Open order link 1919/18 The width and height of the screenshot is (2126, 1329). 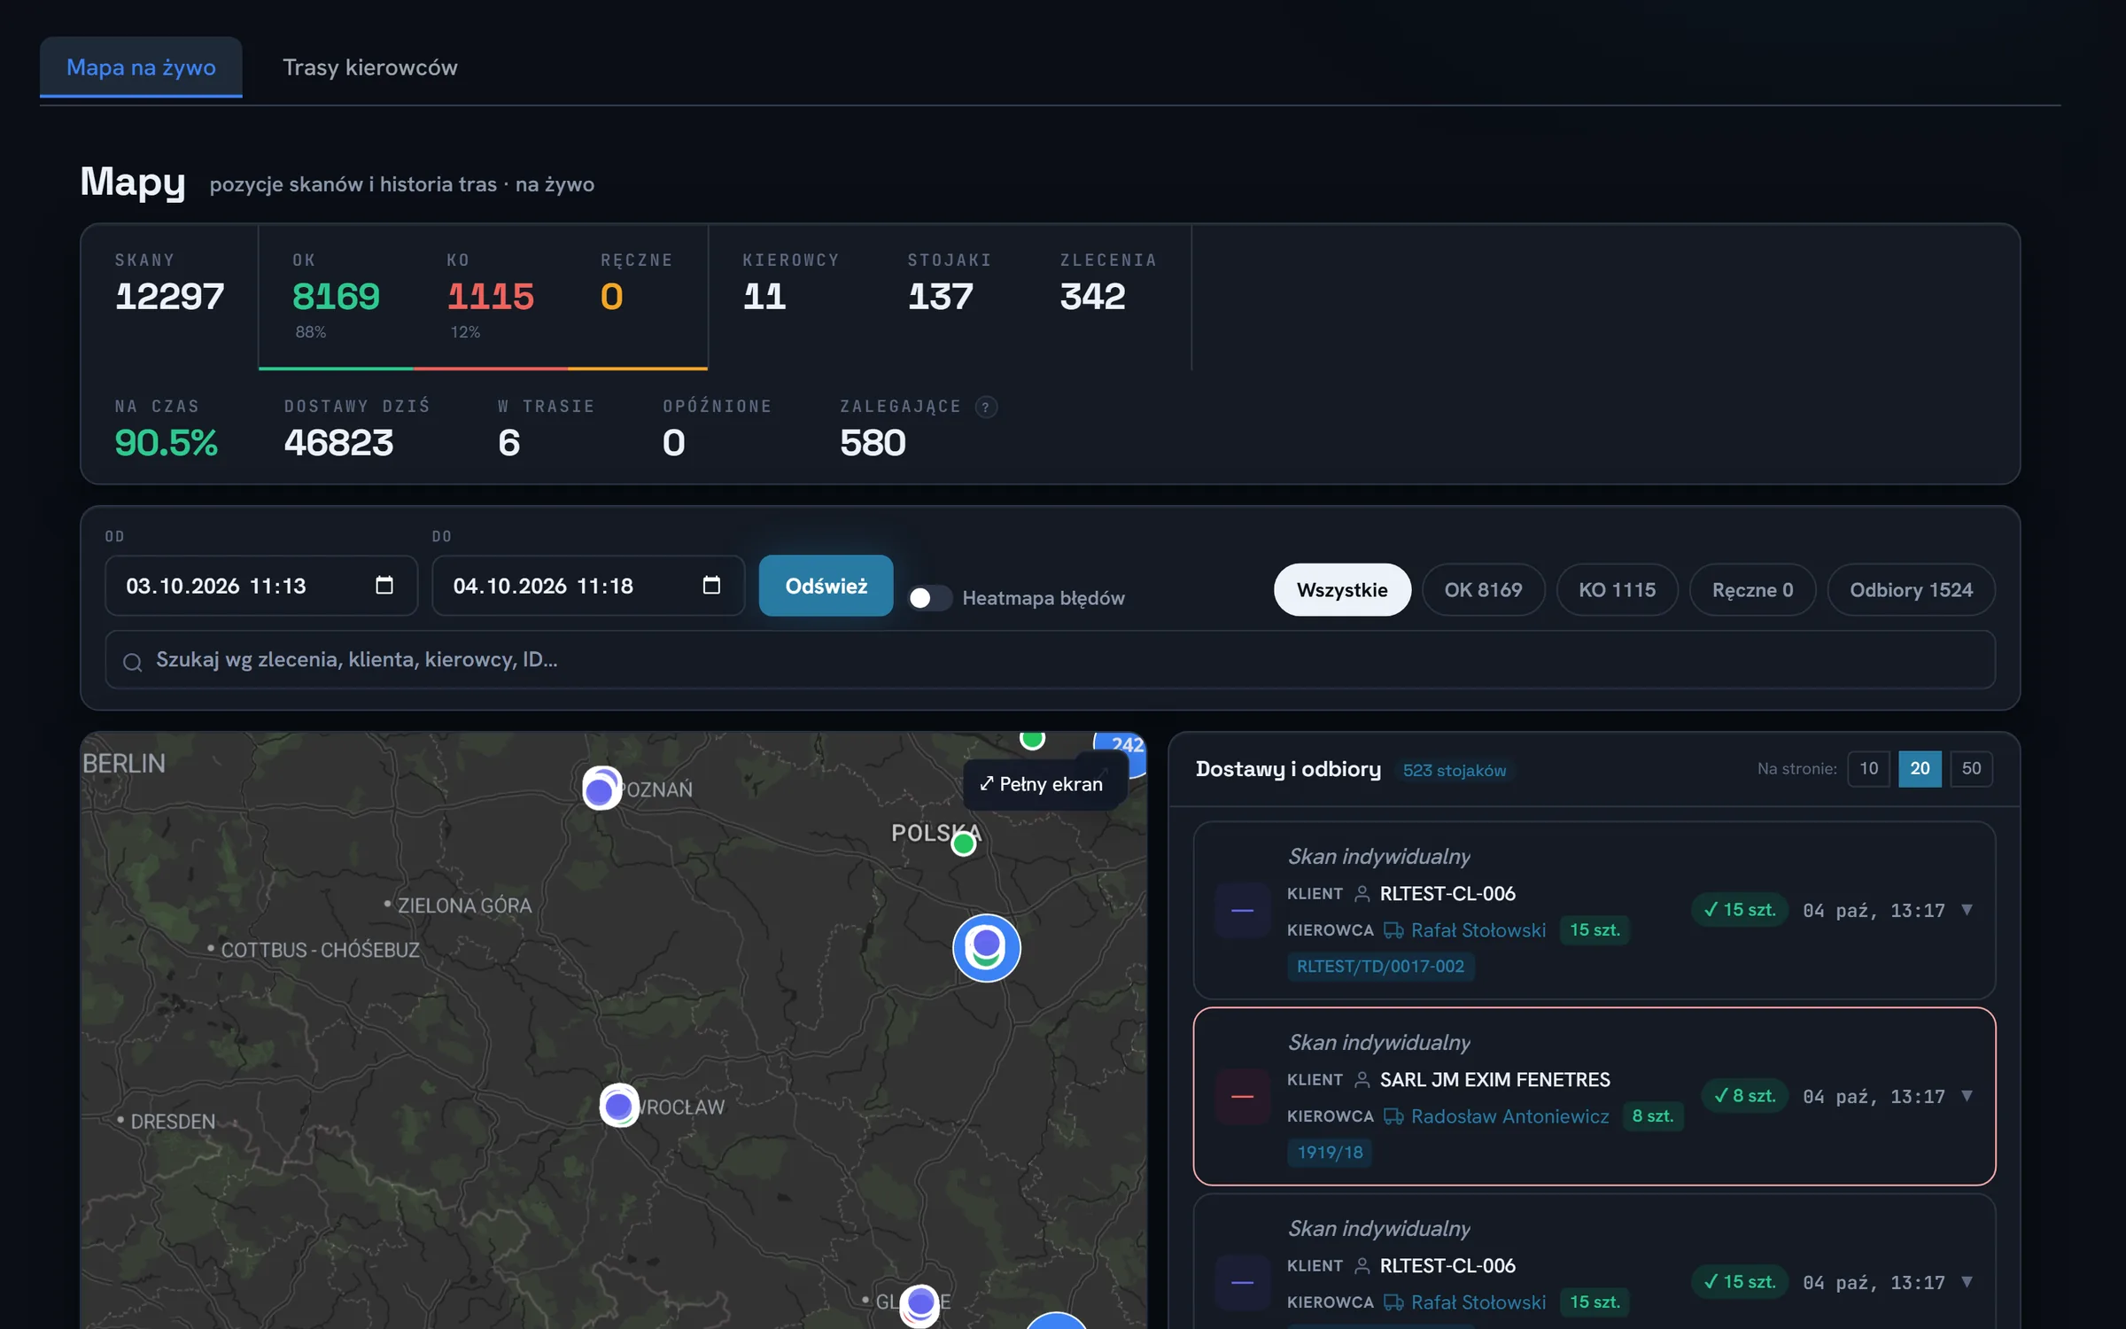1330,1153
